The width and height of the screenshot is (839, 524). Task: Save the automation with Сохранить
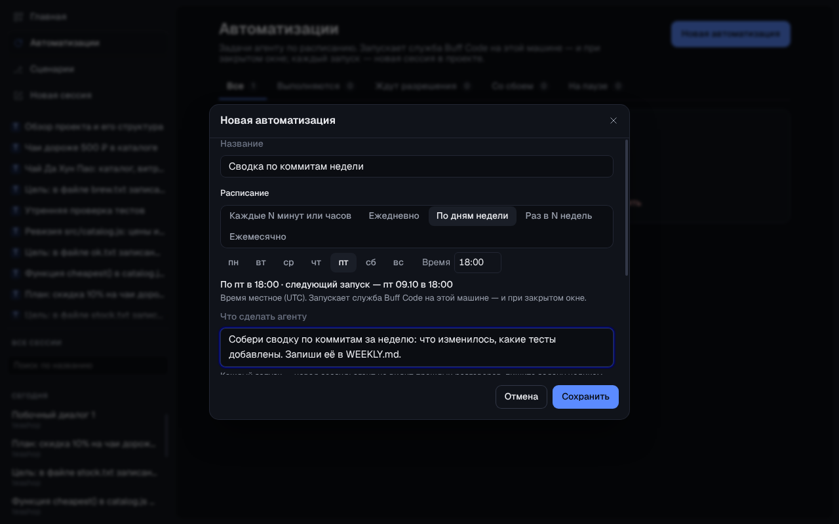coord(585,397)
